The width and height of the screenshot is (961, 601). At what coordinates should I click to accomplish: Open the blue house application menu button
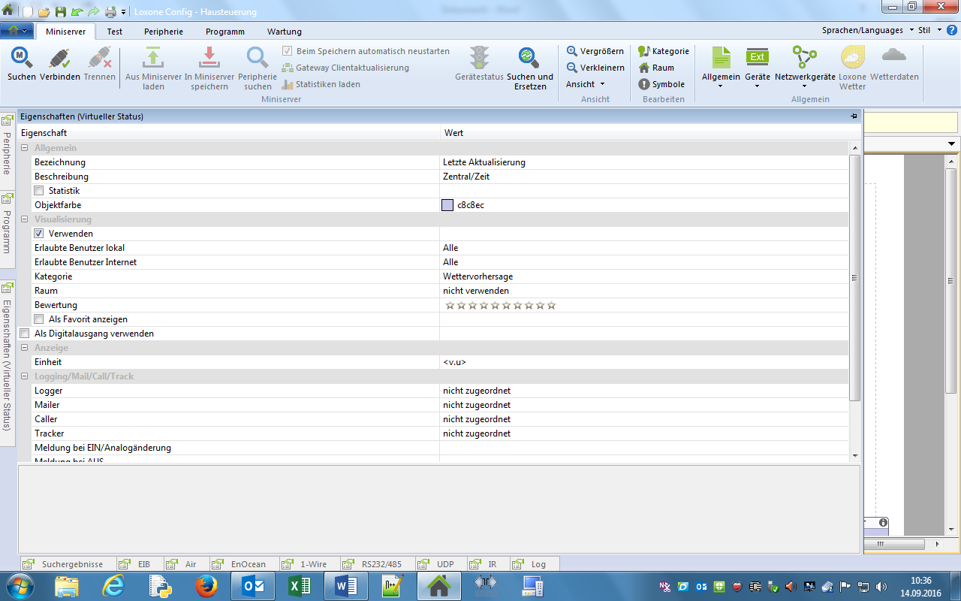pos(17,31)
